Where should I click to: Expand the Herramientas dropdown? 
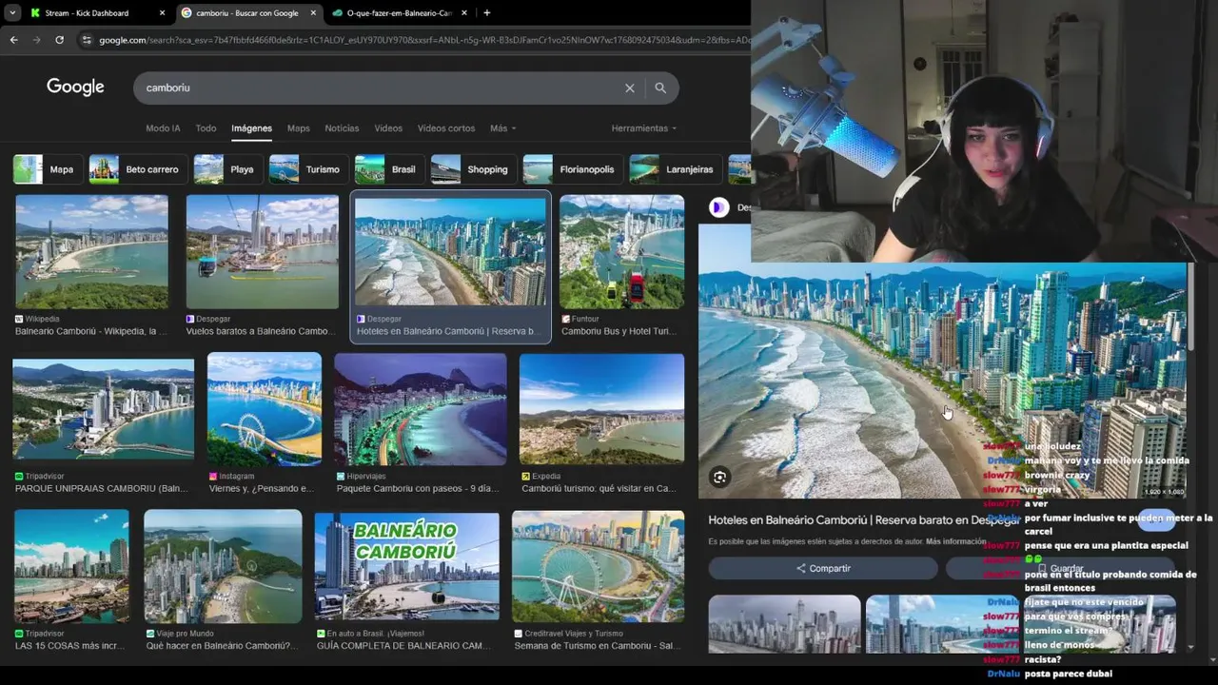point(644,128)
